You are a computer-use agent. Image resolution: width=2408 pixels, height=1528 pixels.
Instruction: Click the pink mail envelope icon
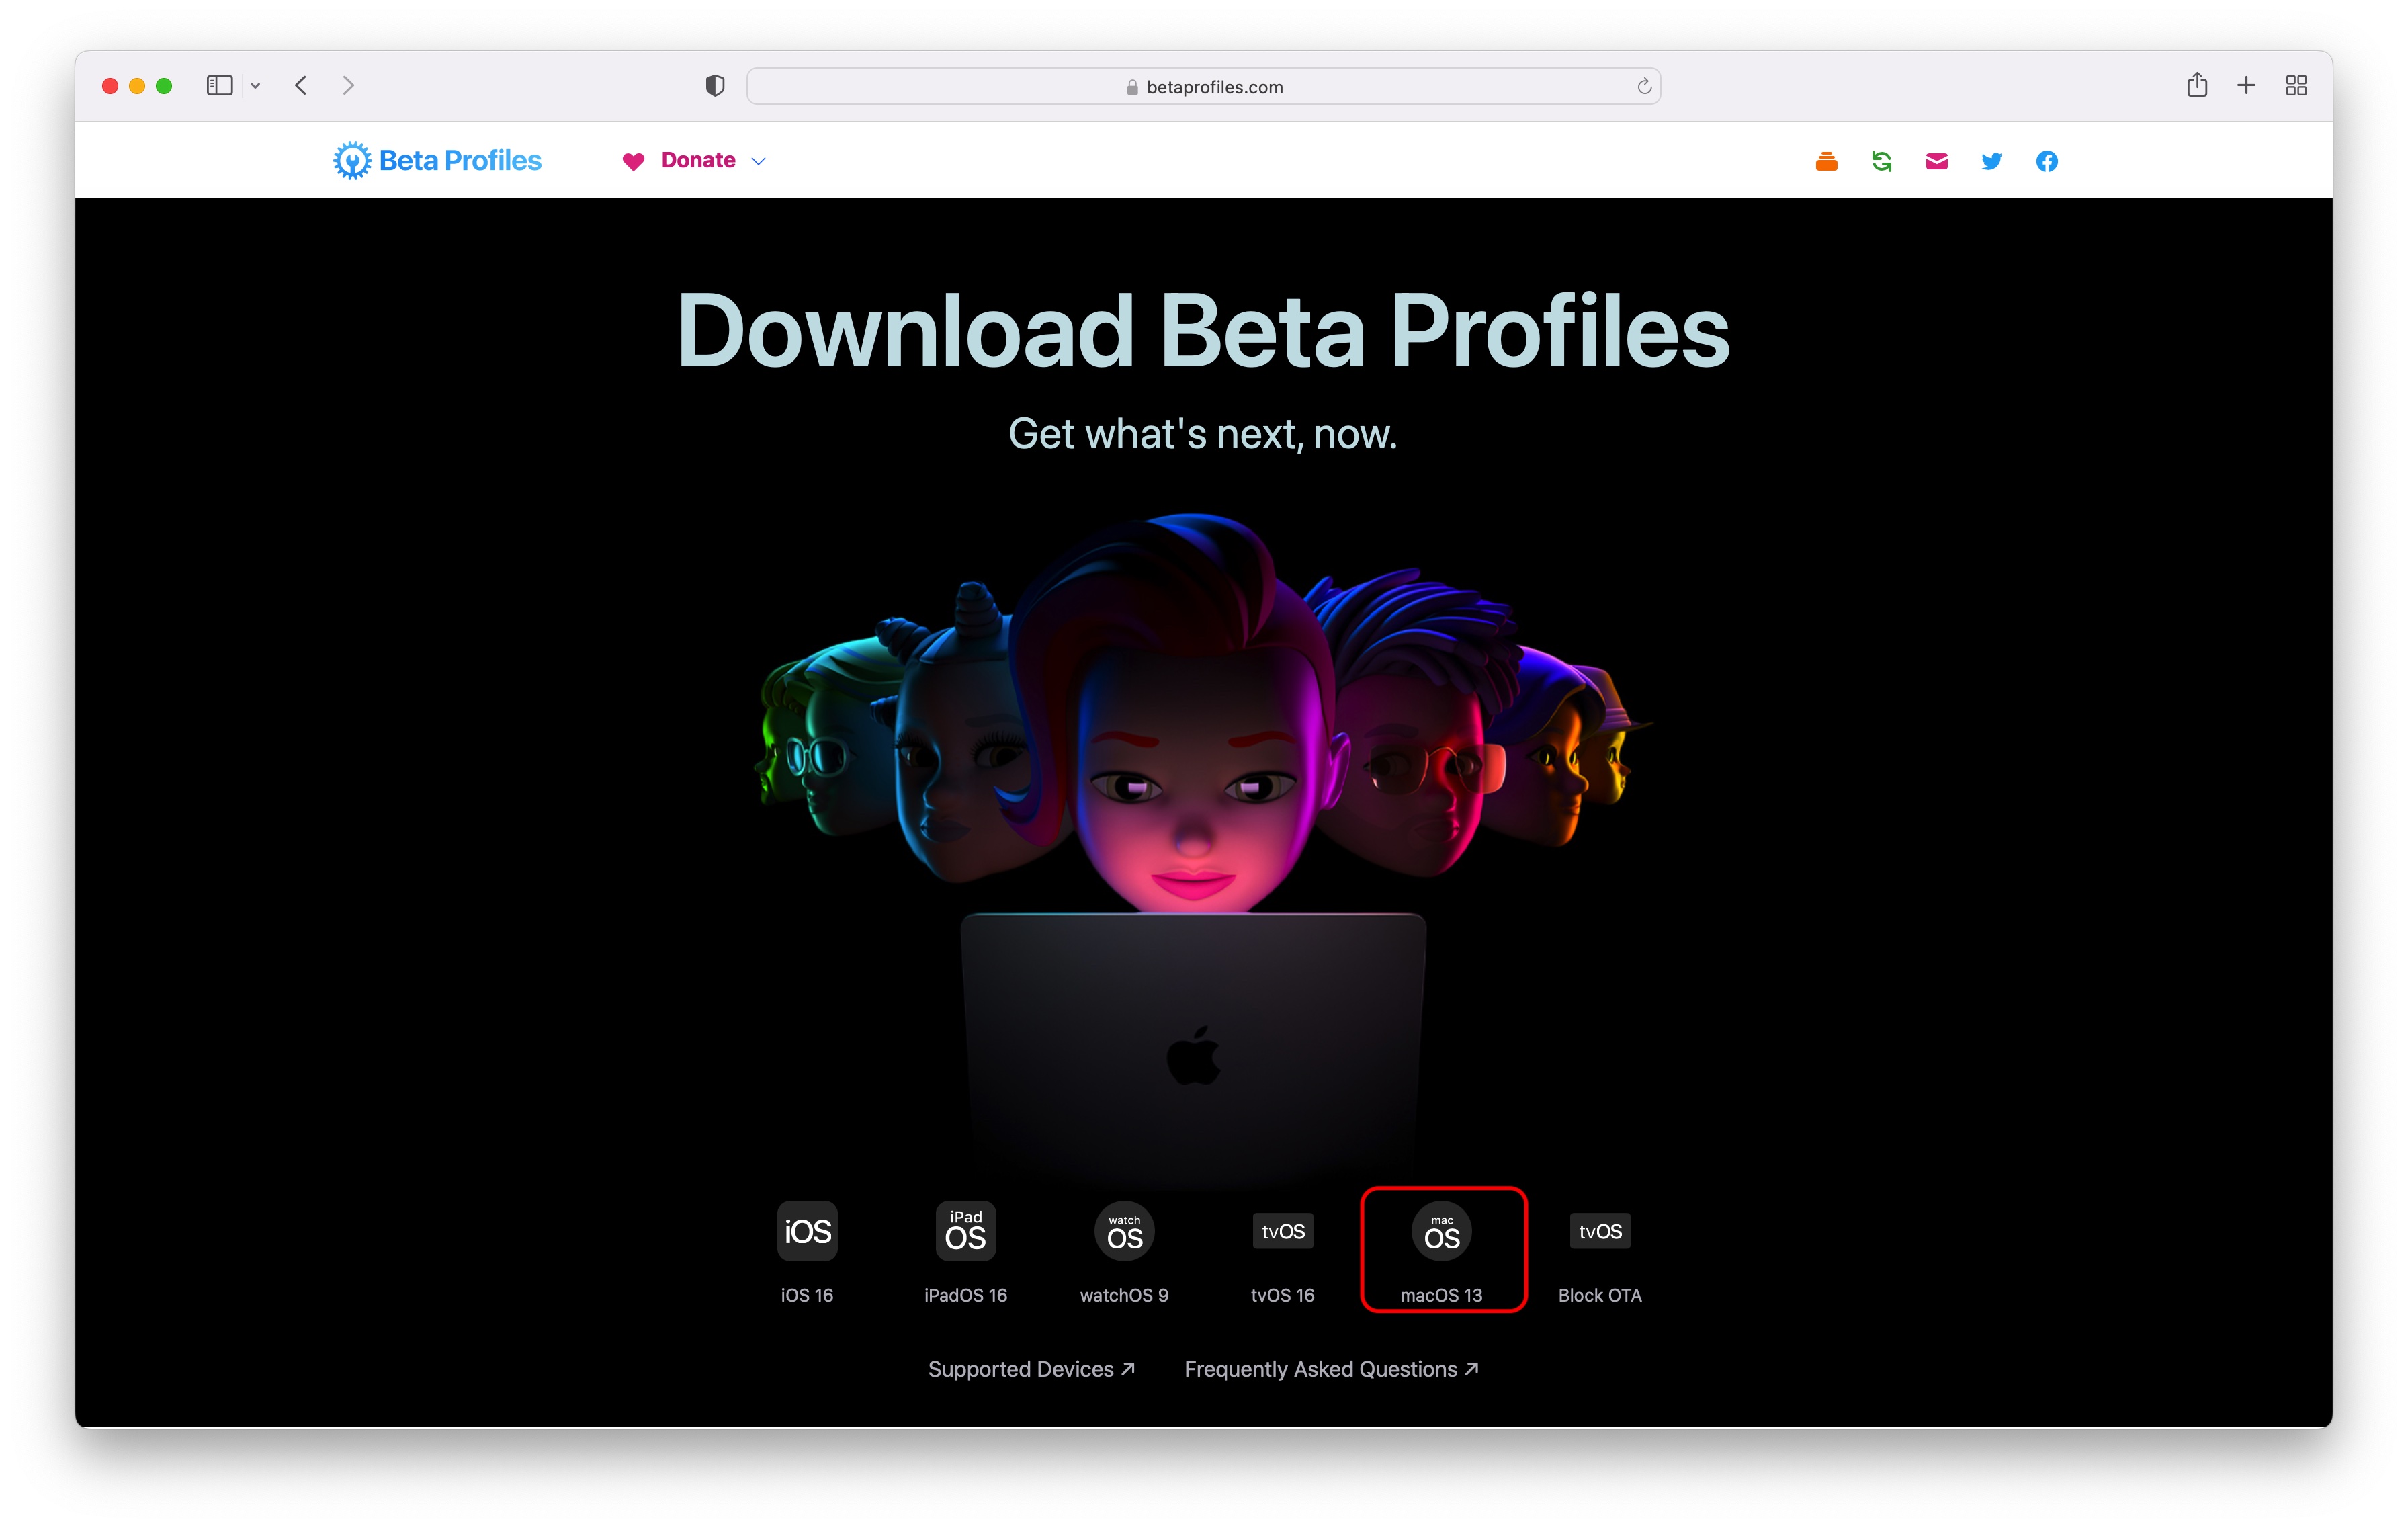pos(1936,161)
